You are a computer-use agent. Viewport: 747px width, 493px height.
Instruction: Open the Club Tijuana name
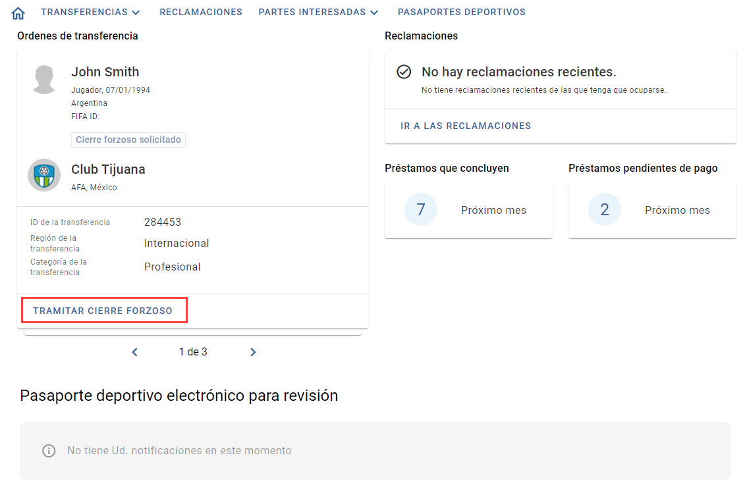pyautogui.click(x=108, y=169)
